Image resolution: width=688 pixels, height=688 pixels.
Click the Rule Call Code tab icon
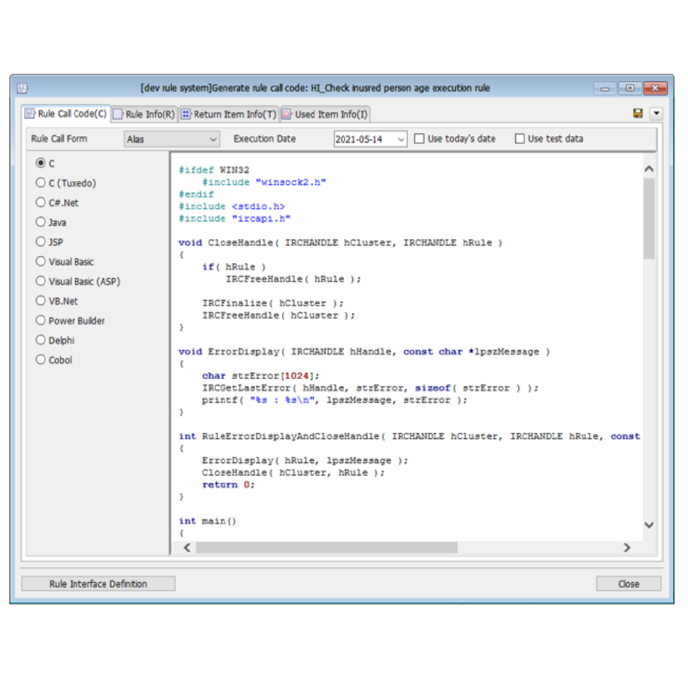[x=29, y=114]
